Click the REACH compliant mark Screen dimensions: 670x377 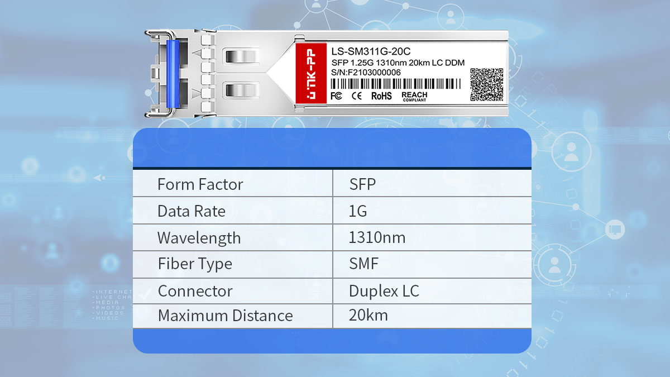point(414,96)
